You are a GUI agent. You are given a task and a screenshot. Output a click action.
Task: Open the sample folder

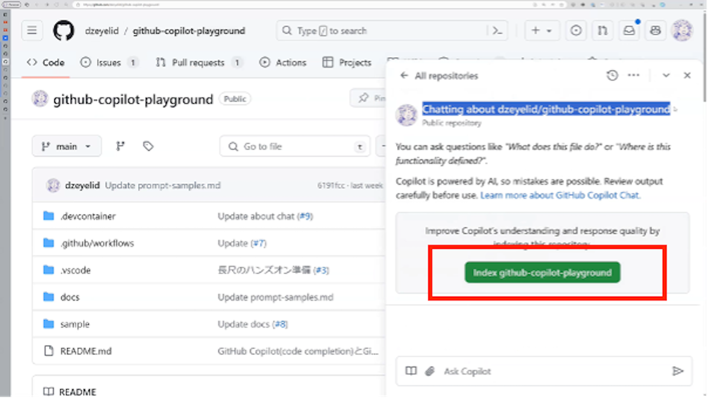pyautogui.click(x=75, y=324)
